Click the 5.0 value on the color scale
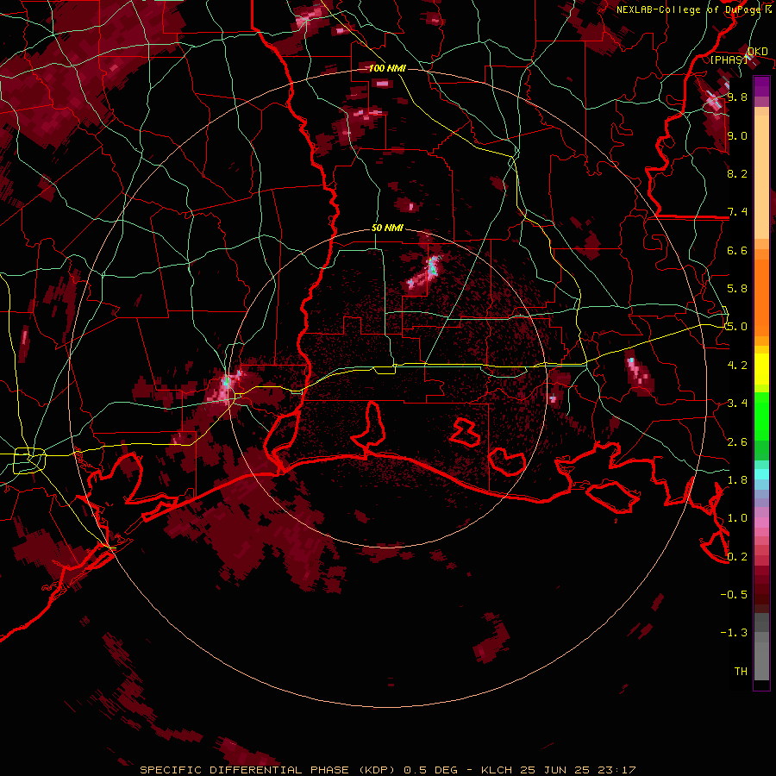 pyautogui.click(x=737, y=327)
